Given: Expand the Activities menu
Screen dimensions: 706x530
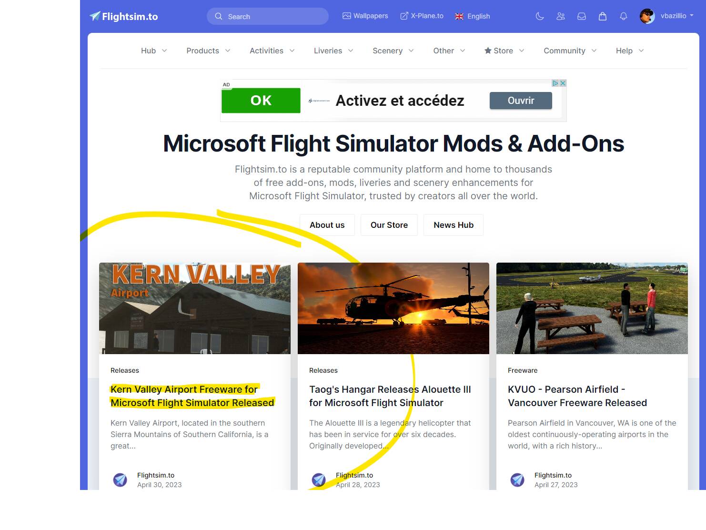Looking at the screenshot, I should click(x=272, y=51).
